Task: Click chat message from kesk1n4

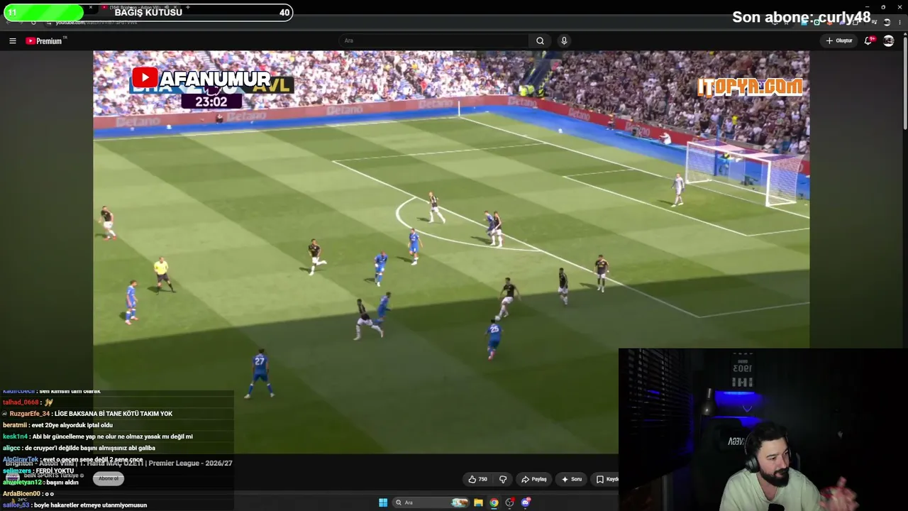Action: point(98,436)
